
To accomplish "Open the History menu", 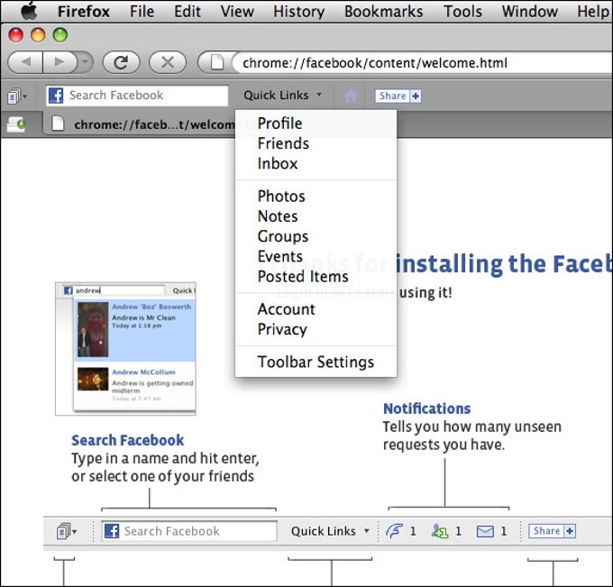I will tap(298, 12).
